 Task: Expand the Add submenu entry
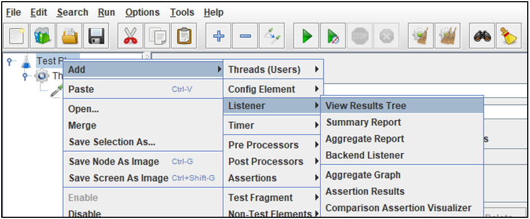coord(143,70)
